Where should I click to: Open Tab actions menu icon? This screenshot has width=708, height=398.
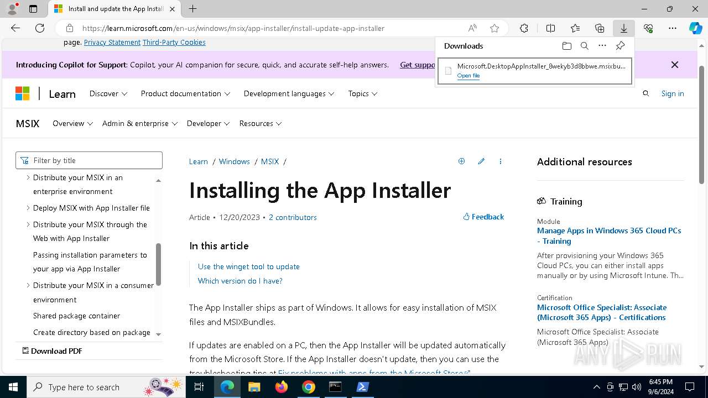33,9
